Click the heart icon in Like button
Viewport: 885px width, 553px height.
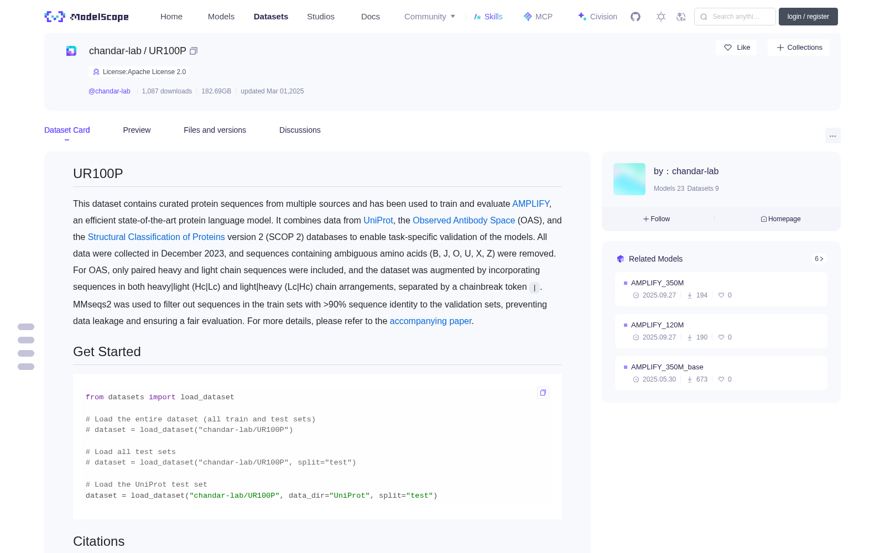point(728,48)
